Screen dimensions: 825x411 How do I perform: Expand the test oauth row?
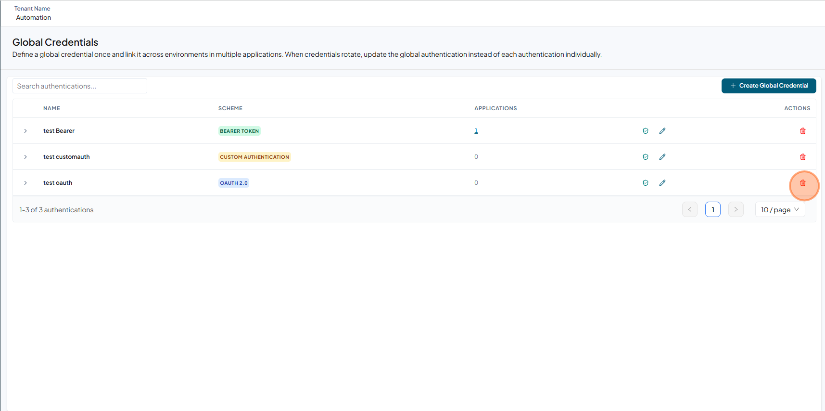coord(25,183)
